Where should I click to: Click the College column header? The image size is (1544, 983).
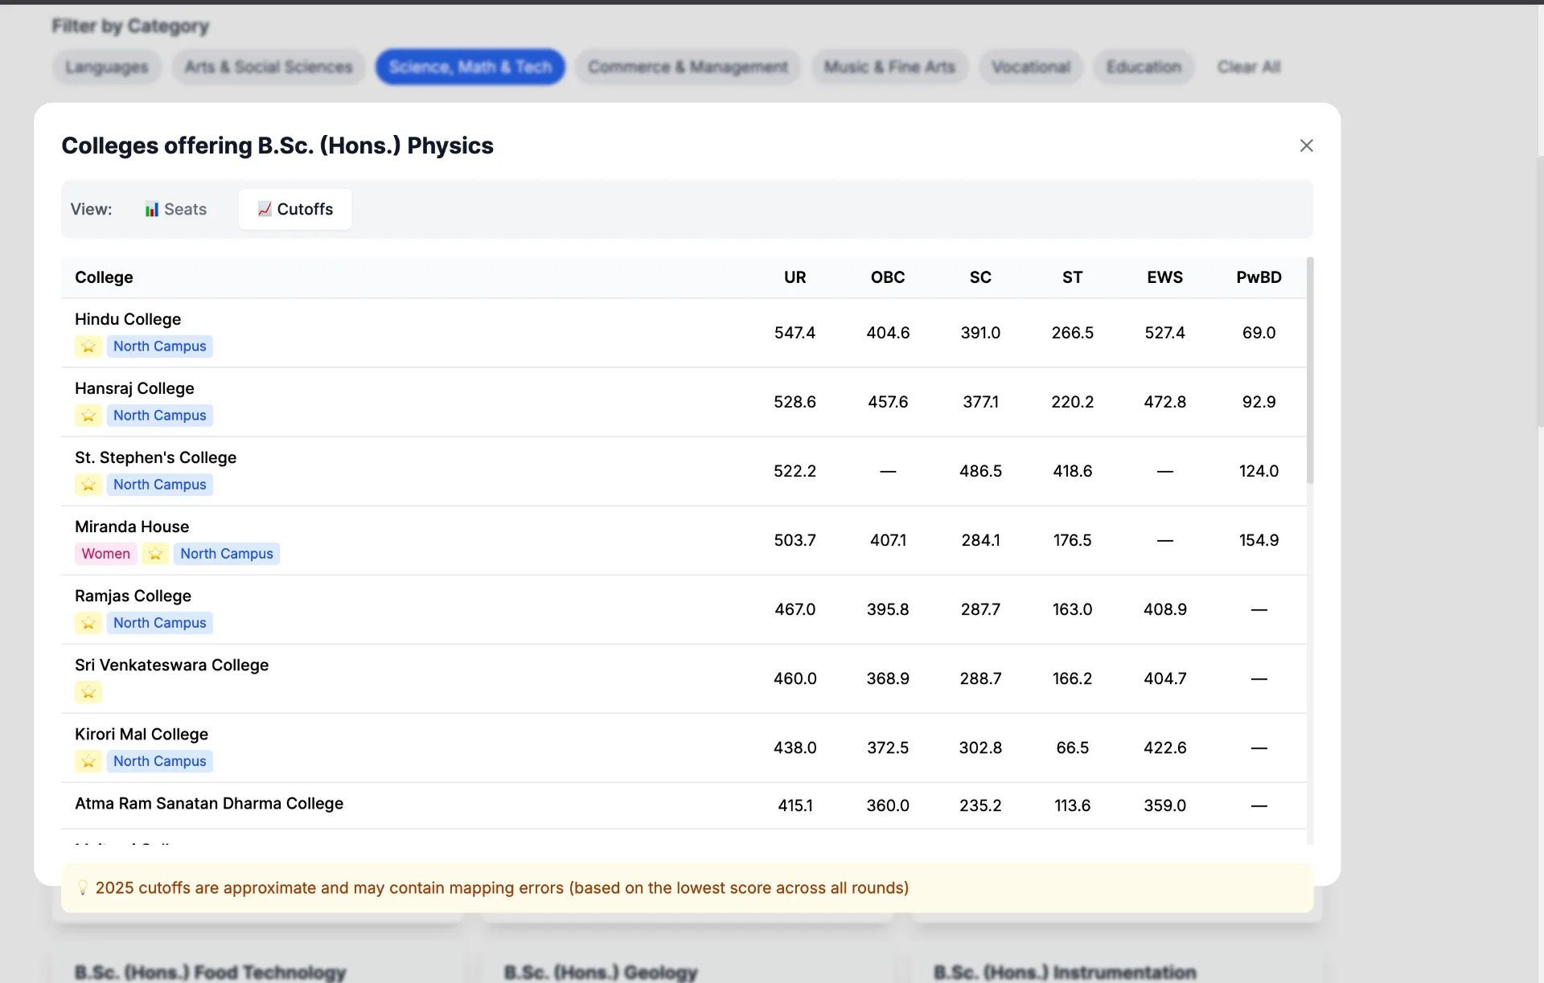click(x=104, y=277)
